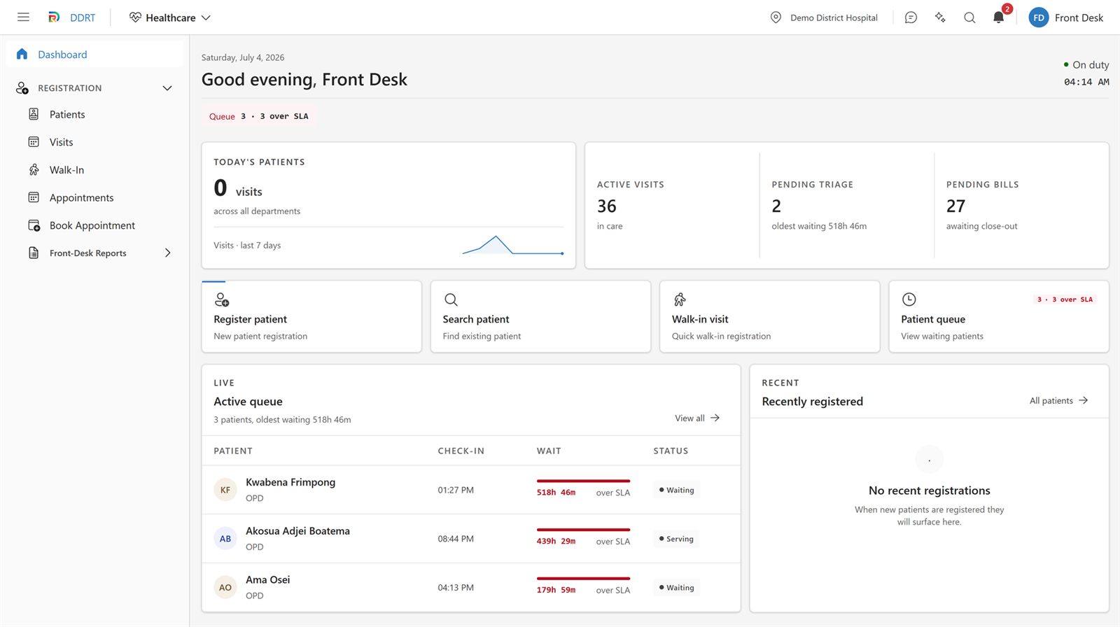This screenshot has width=1120, height=627.
Task: Click the Book Appointment icon
Action: tap(34, 225)
